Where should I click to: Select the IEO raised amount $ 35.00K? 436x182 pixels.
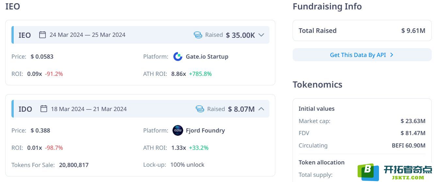pos(240,35)
